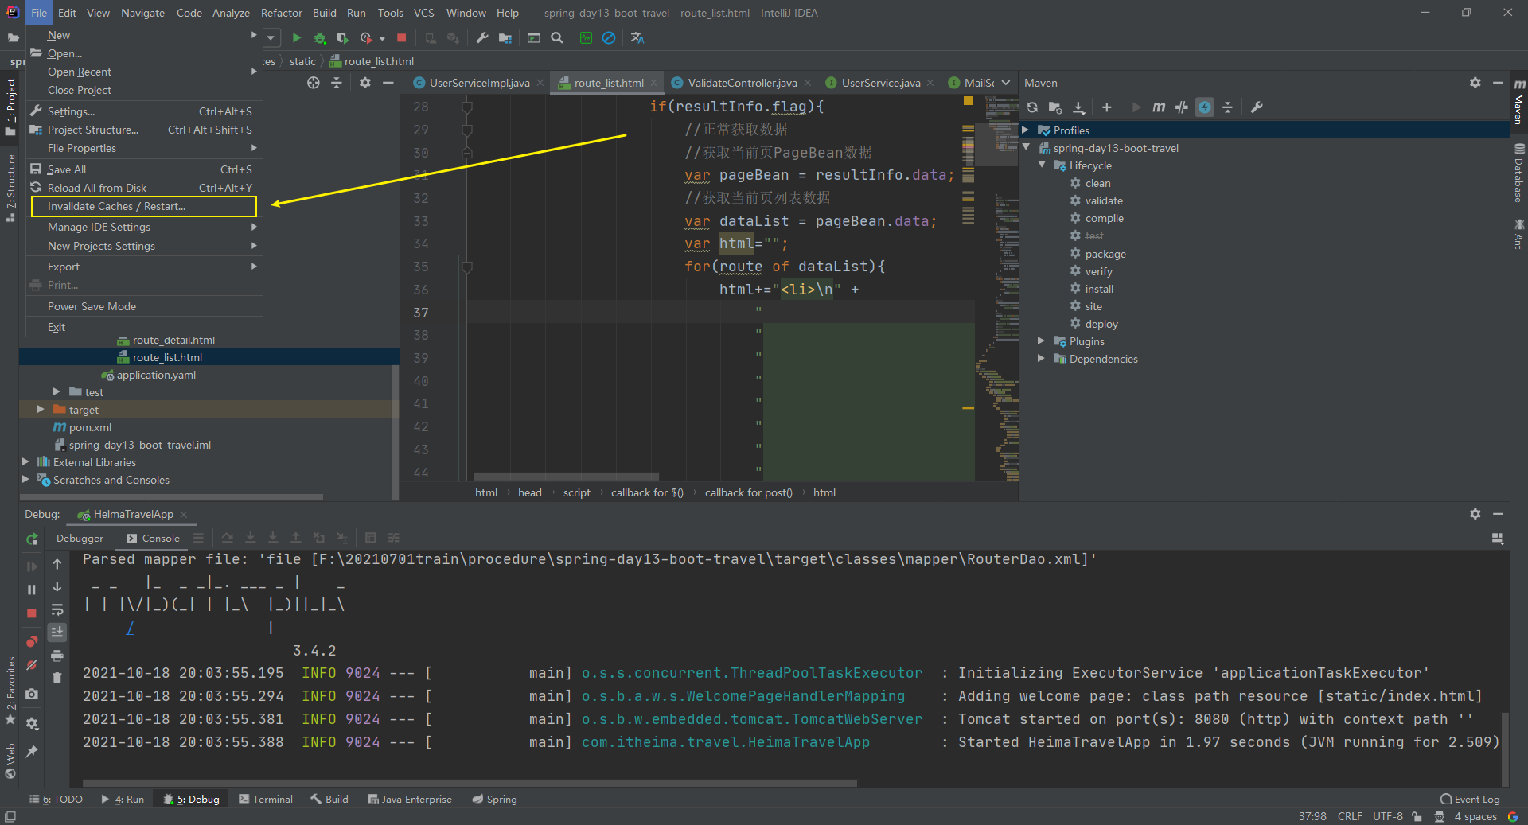This screenshot has width=1528, height=825.
Task: Toggle Skip Tests mode in Maven toolbar
Action: [1205, 107]
